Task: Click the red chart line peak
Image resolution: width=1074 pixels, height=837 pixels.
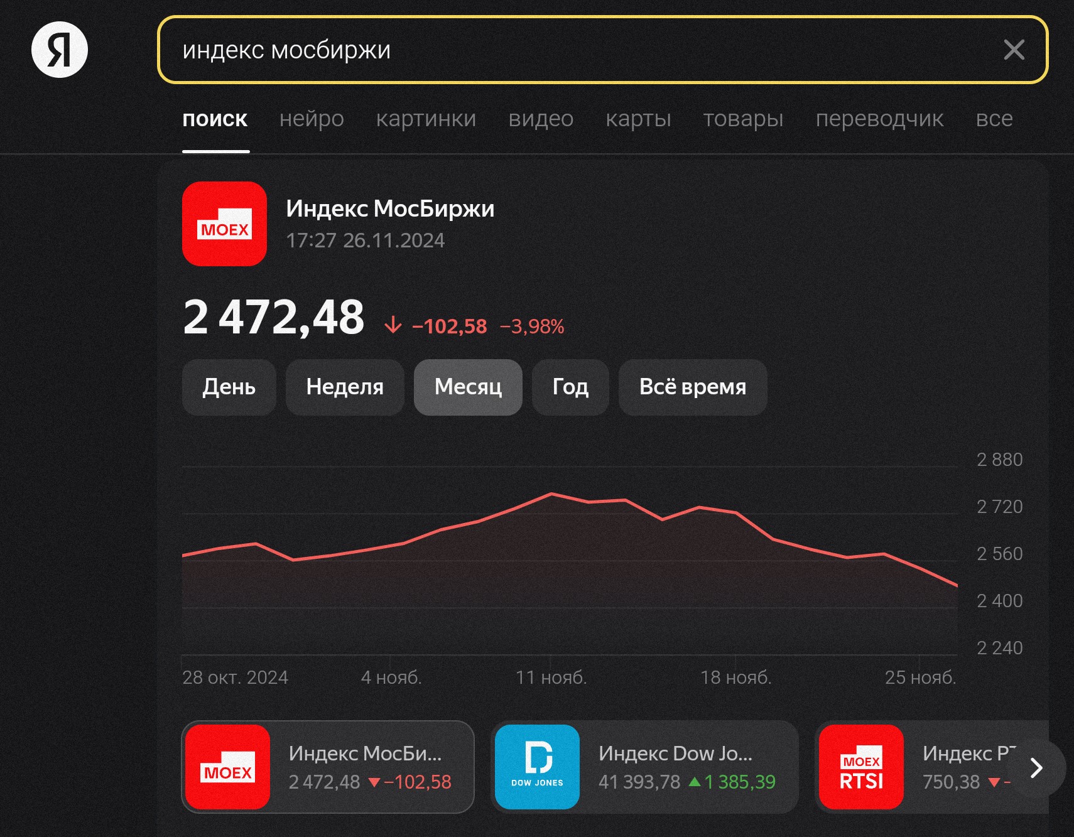Action: [x=551, y=494]
